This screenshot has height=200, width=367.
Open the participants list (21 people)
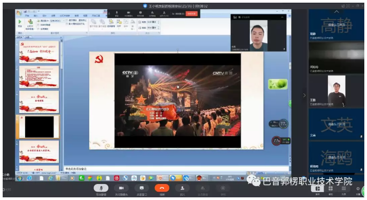[x=182, y=188]
